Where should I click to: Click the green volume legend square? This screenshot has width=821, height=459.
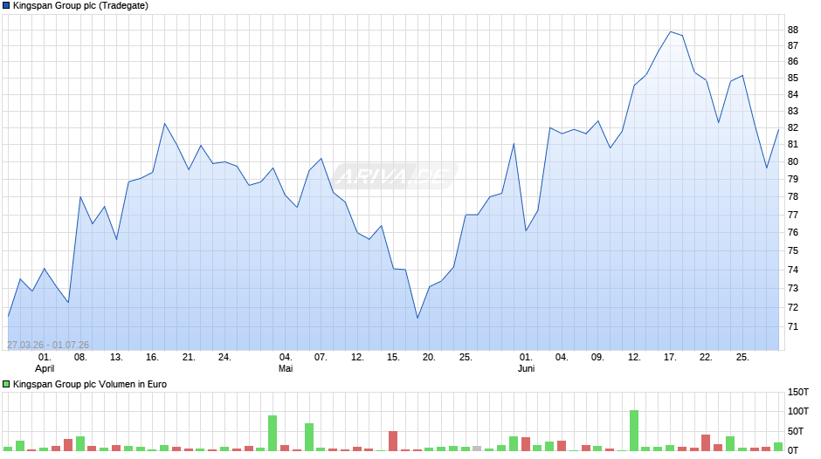pos(6,384)
